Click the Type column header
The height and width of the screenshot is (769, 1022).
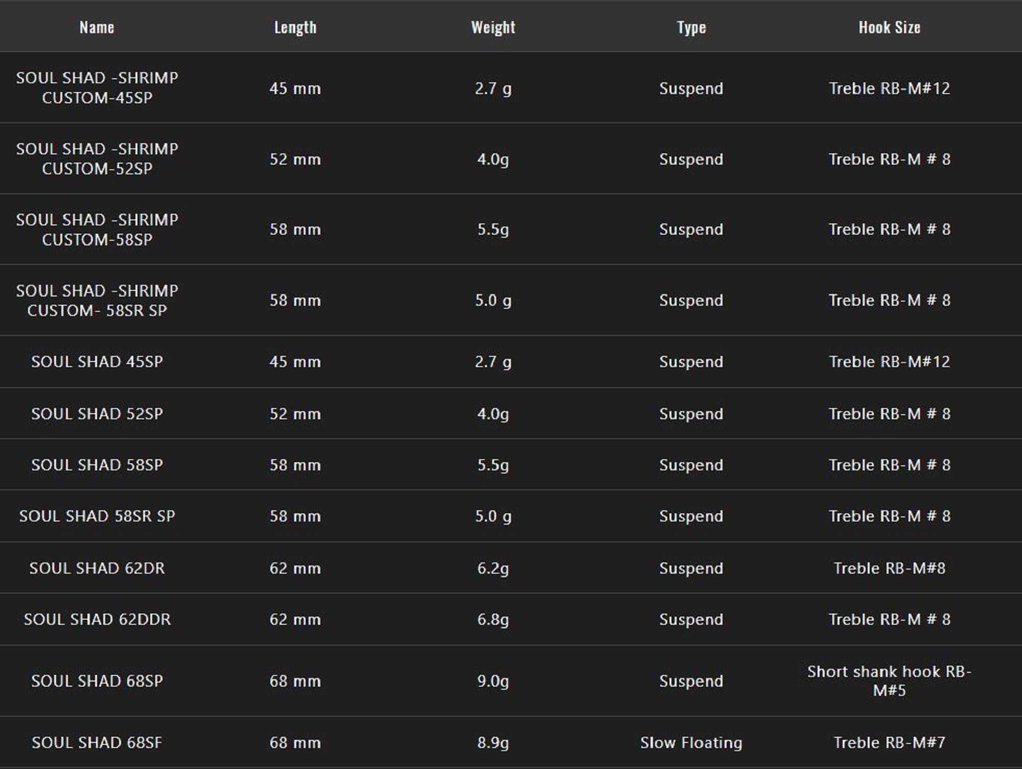[691, 27]
